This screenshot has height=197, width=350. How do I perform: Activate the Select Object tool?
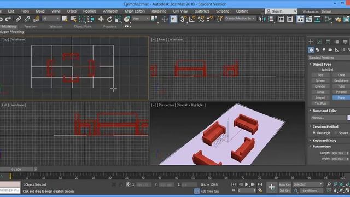[x=65, y=19]
